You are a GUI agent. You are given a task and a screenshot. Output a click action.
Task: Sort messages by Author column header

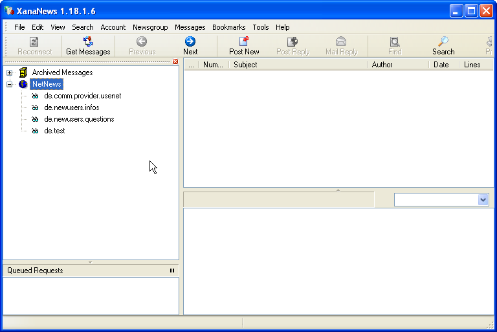pos(397,65)
